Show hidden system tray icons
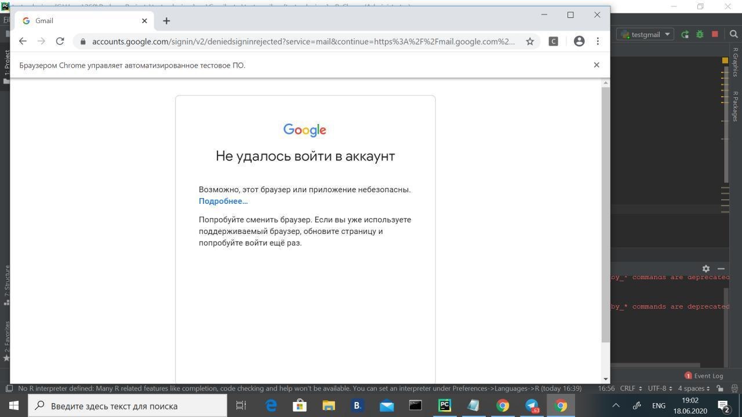 coord(616,405)
